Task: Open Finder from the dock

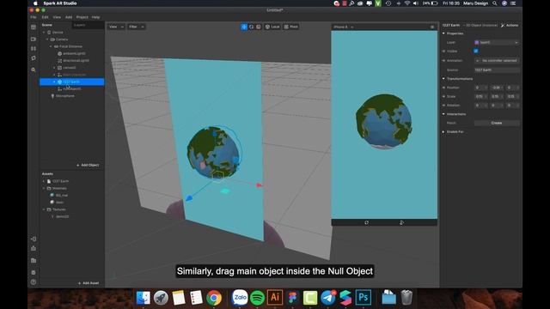Action: point(144,298)
